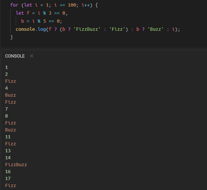Click console output line '8'
Screen dimensions: 207x190
coord(7,116)
